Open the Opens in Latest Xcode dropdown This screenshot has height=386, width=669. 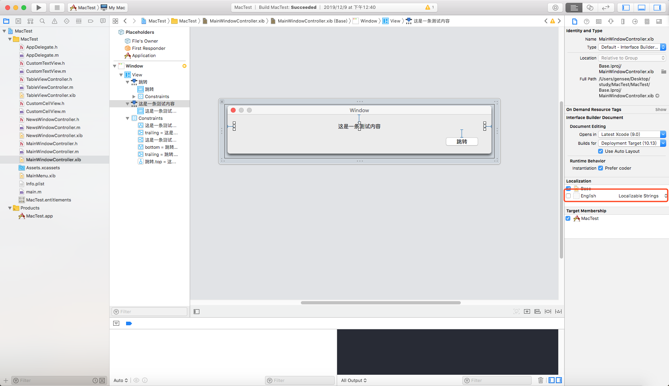click(x=632, y=134)
